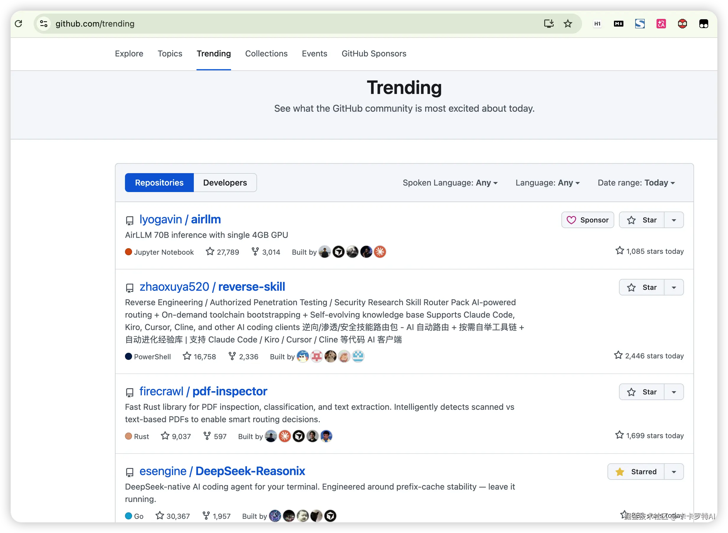The width and height of the screenshot is (728, 533).
Task: Open the esengine / DeepSeek-Reasonix repository
Action: tap(222, 471)
